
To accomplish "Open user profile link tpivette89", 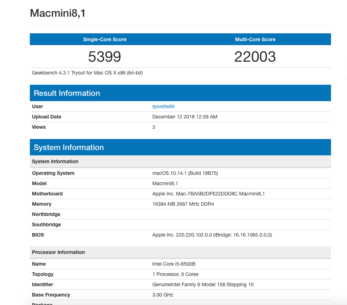I will pos(163,106).
